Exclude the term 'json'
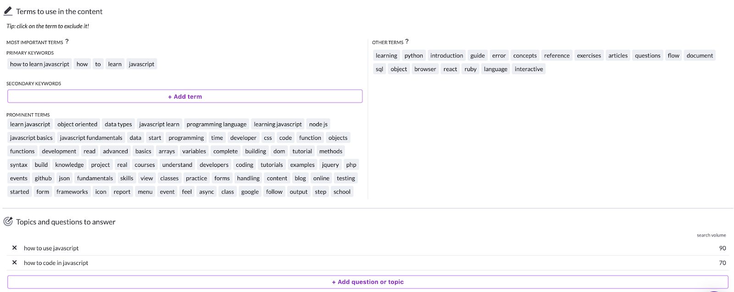This screenshot has width=734, height=292. (64, 178)
